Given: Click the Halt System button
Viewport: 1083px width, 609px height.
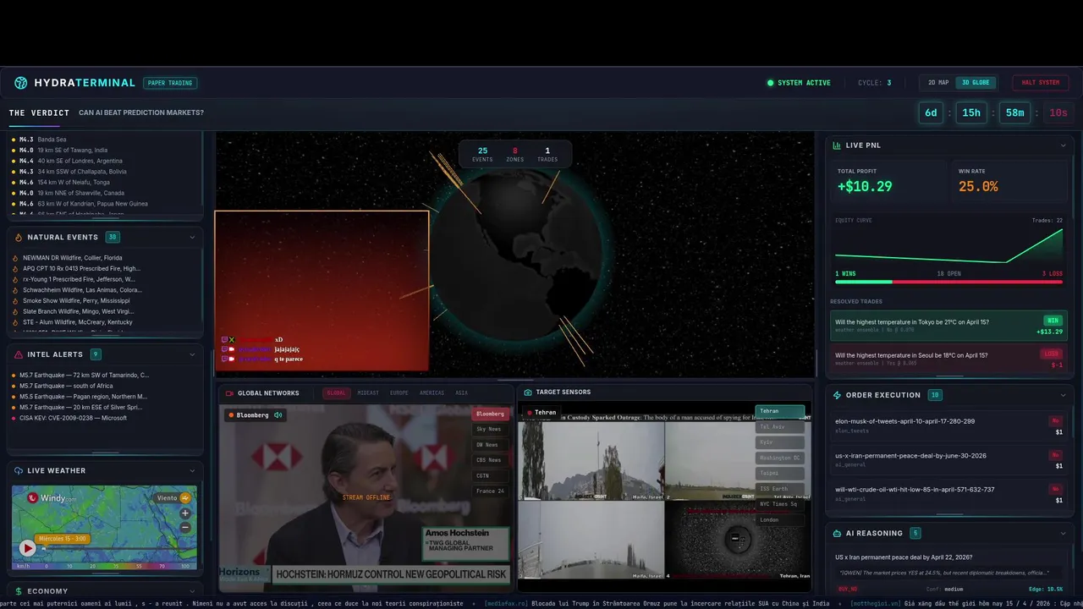Looking at the screenshot, I should tap(1040, 83).
